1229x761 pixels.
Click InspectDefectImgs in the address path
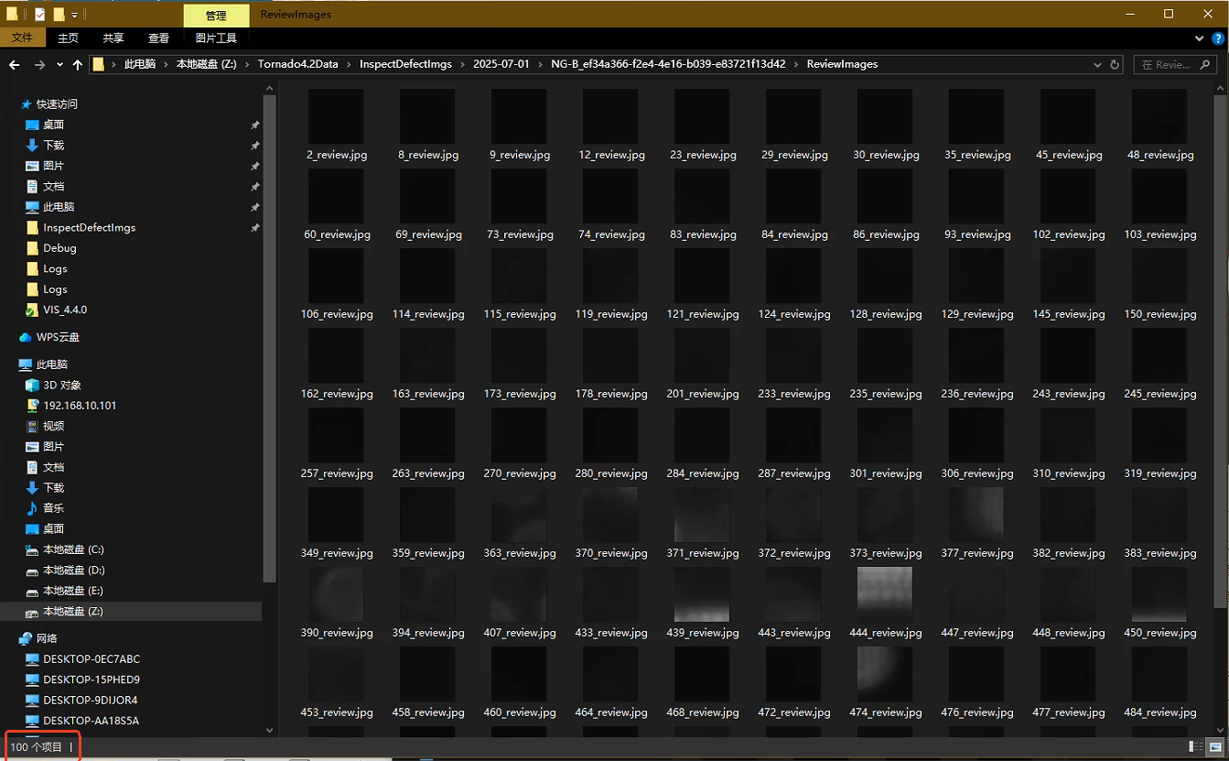406,64
